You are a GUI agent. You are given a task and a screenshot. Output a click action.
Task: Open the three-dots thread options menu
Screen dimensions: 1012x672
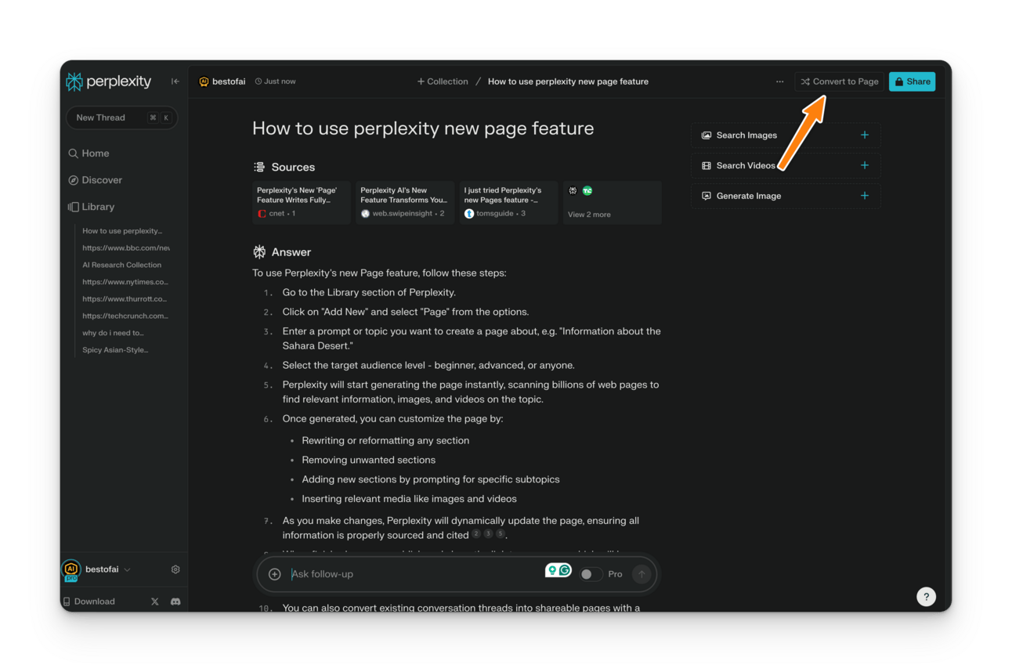click(x=779, y=81)
